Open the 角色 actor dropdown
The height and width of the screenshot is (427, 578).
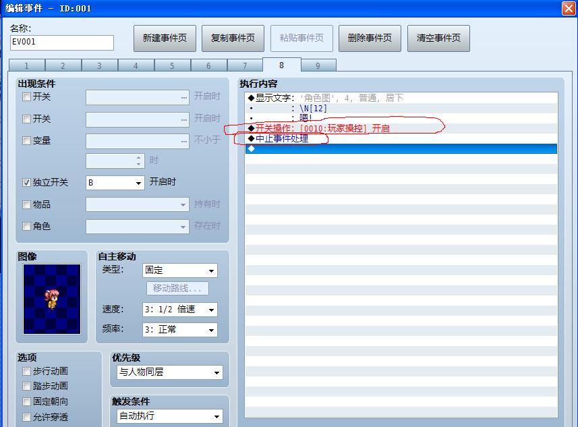click(x=138, y=227)
